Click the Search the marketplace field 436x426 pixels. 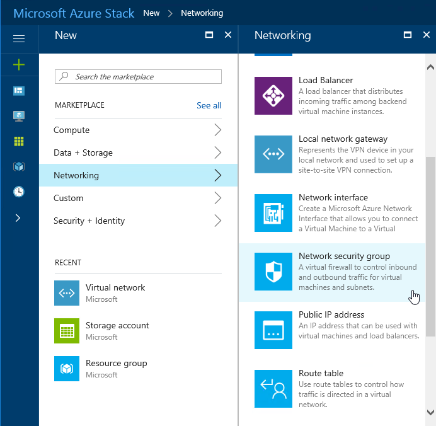[138, 76]
